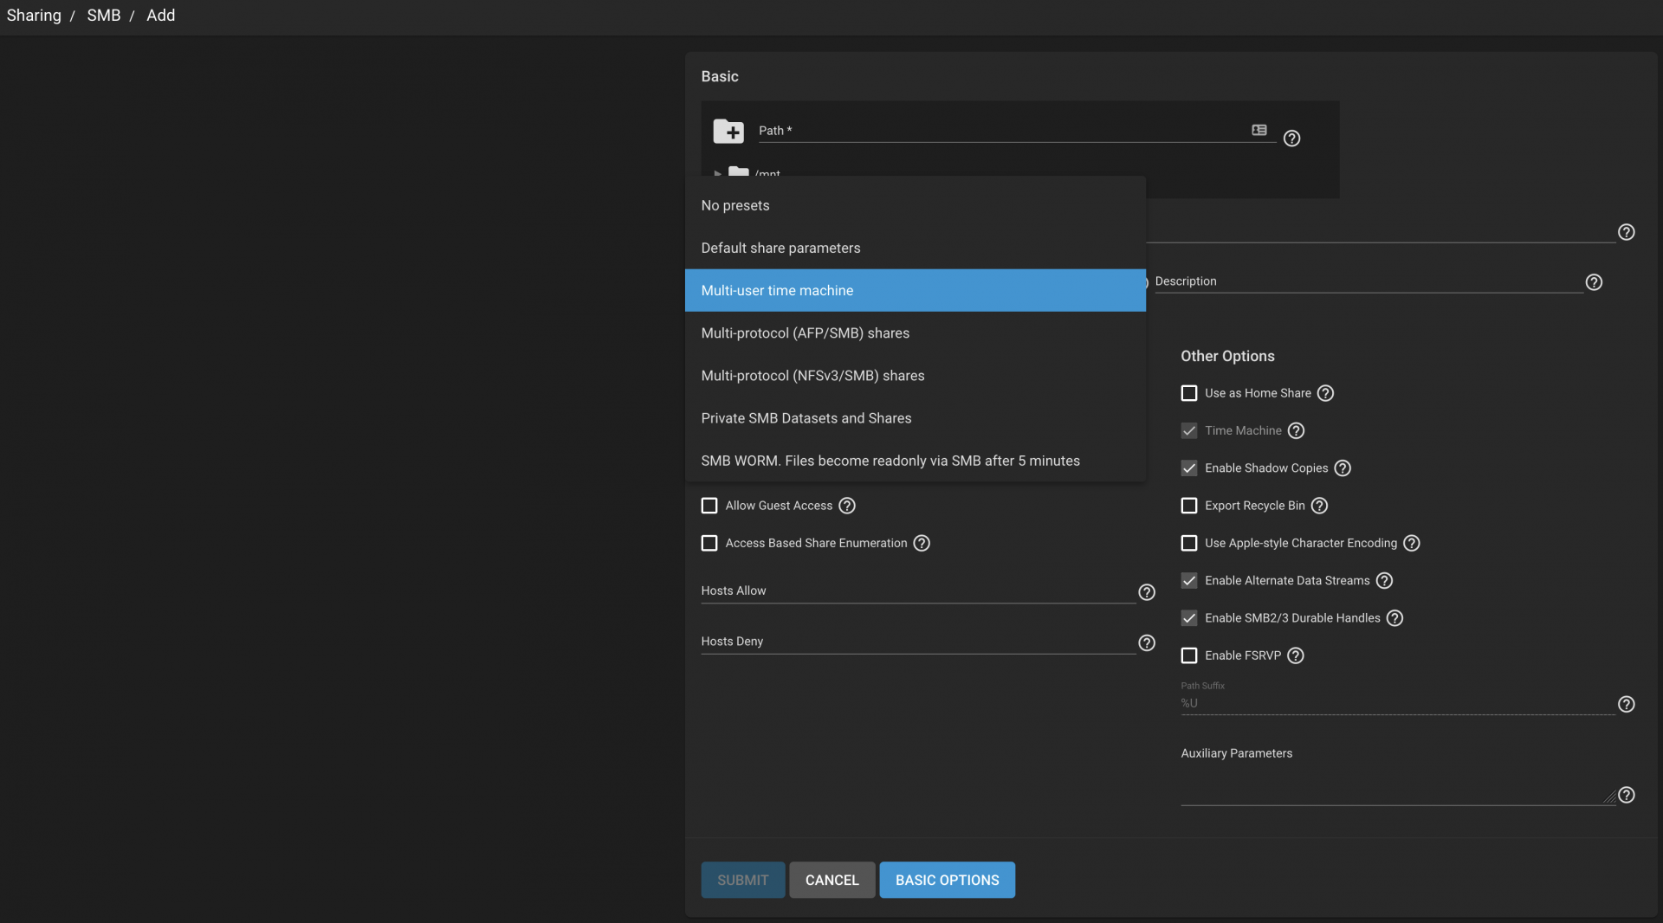This screenshot has width=1663, height=923.
Task: Expand the /mnt folder tree arrow
Action: point(717,173)
